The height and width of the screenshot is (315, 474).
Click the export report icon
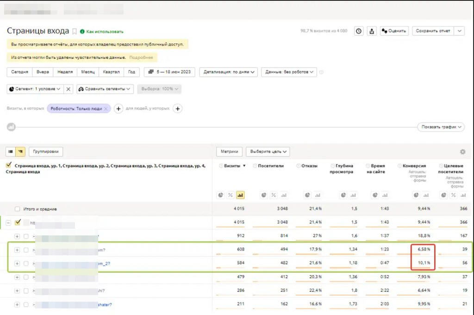coord(372,31)
